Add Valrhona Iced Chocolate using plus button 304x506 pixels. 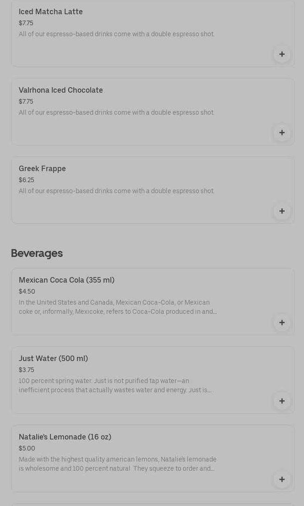(x=282, y=133)
